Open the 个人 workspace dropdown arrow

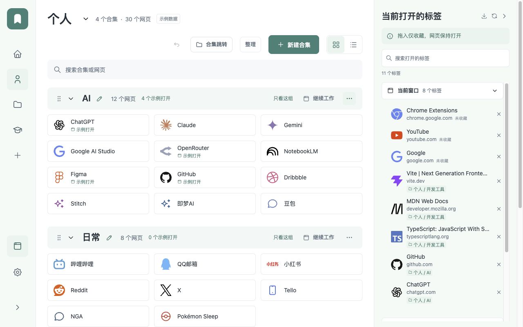86,19
